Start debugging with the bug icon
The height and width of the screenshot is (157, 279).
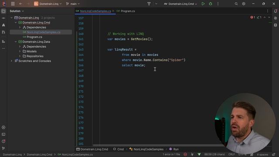[211, 4]
